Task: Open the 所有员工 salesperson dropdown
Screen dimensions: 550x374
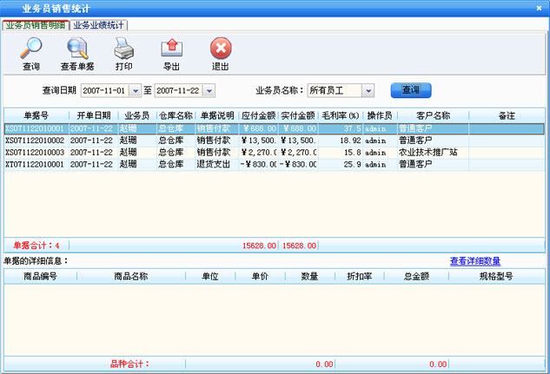Action: point(368,90)
